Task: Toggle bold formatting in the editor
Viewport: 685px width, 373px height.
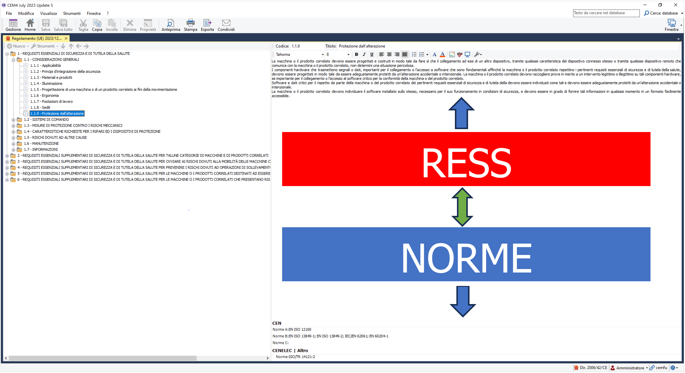Action: click(x=356, y=54)
